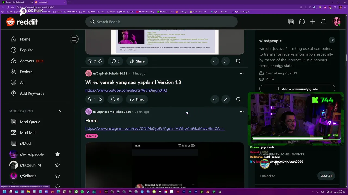
Task: Click the Advertise on Reddit icon
Action: coord(291,22)
